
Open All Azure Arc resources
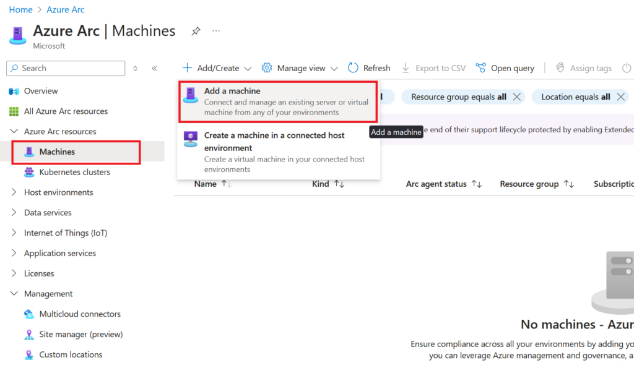click(66, 111)
